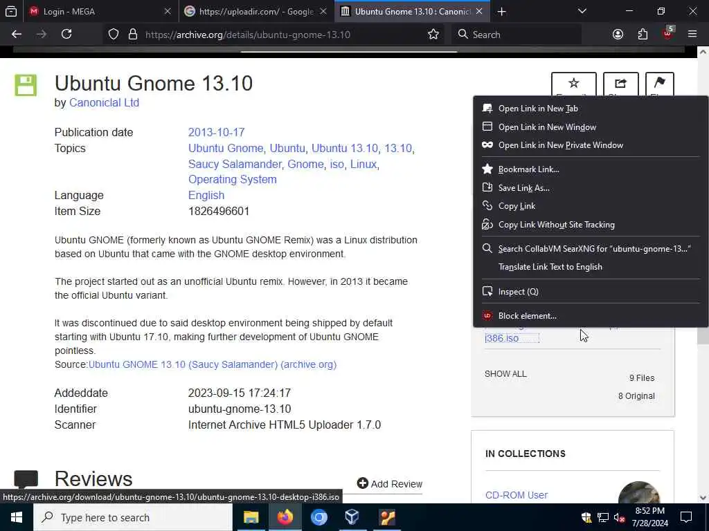The width and height of the screenshot is (709, 531).
Task: Open tracking protection shield icon
Action: [x=114, y=35]
